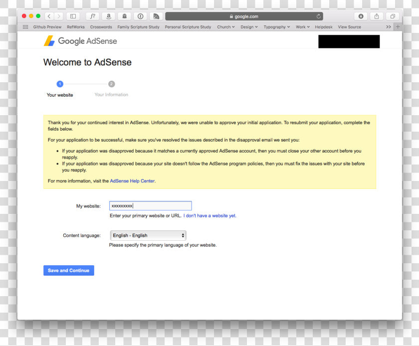
Task: Expand the Work bookmarks folder
Action: pos(303,27)
